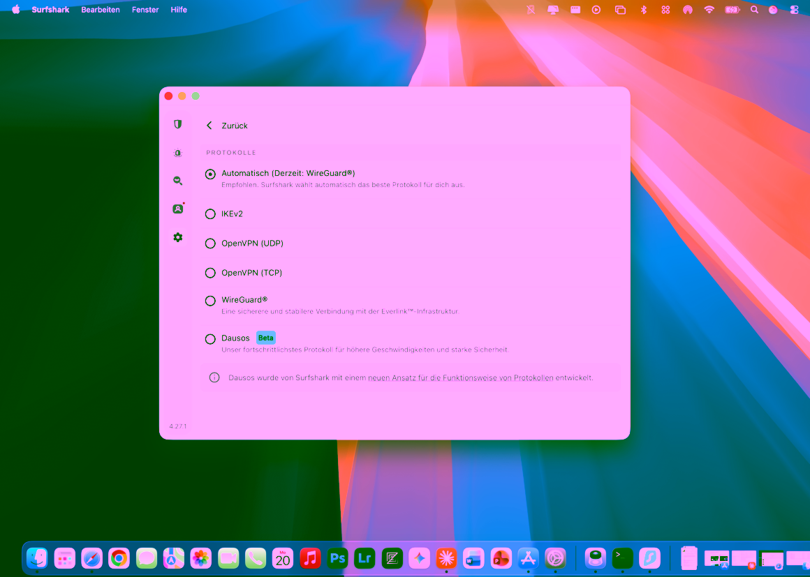Open the Search sidebar icon

[177, 181]
